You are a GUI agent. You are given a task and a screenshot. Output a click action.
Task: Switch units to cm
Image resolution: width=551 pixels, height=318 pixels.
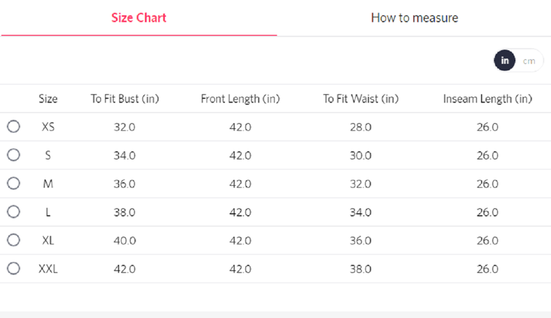point(529,61)
